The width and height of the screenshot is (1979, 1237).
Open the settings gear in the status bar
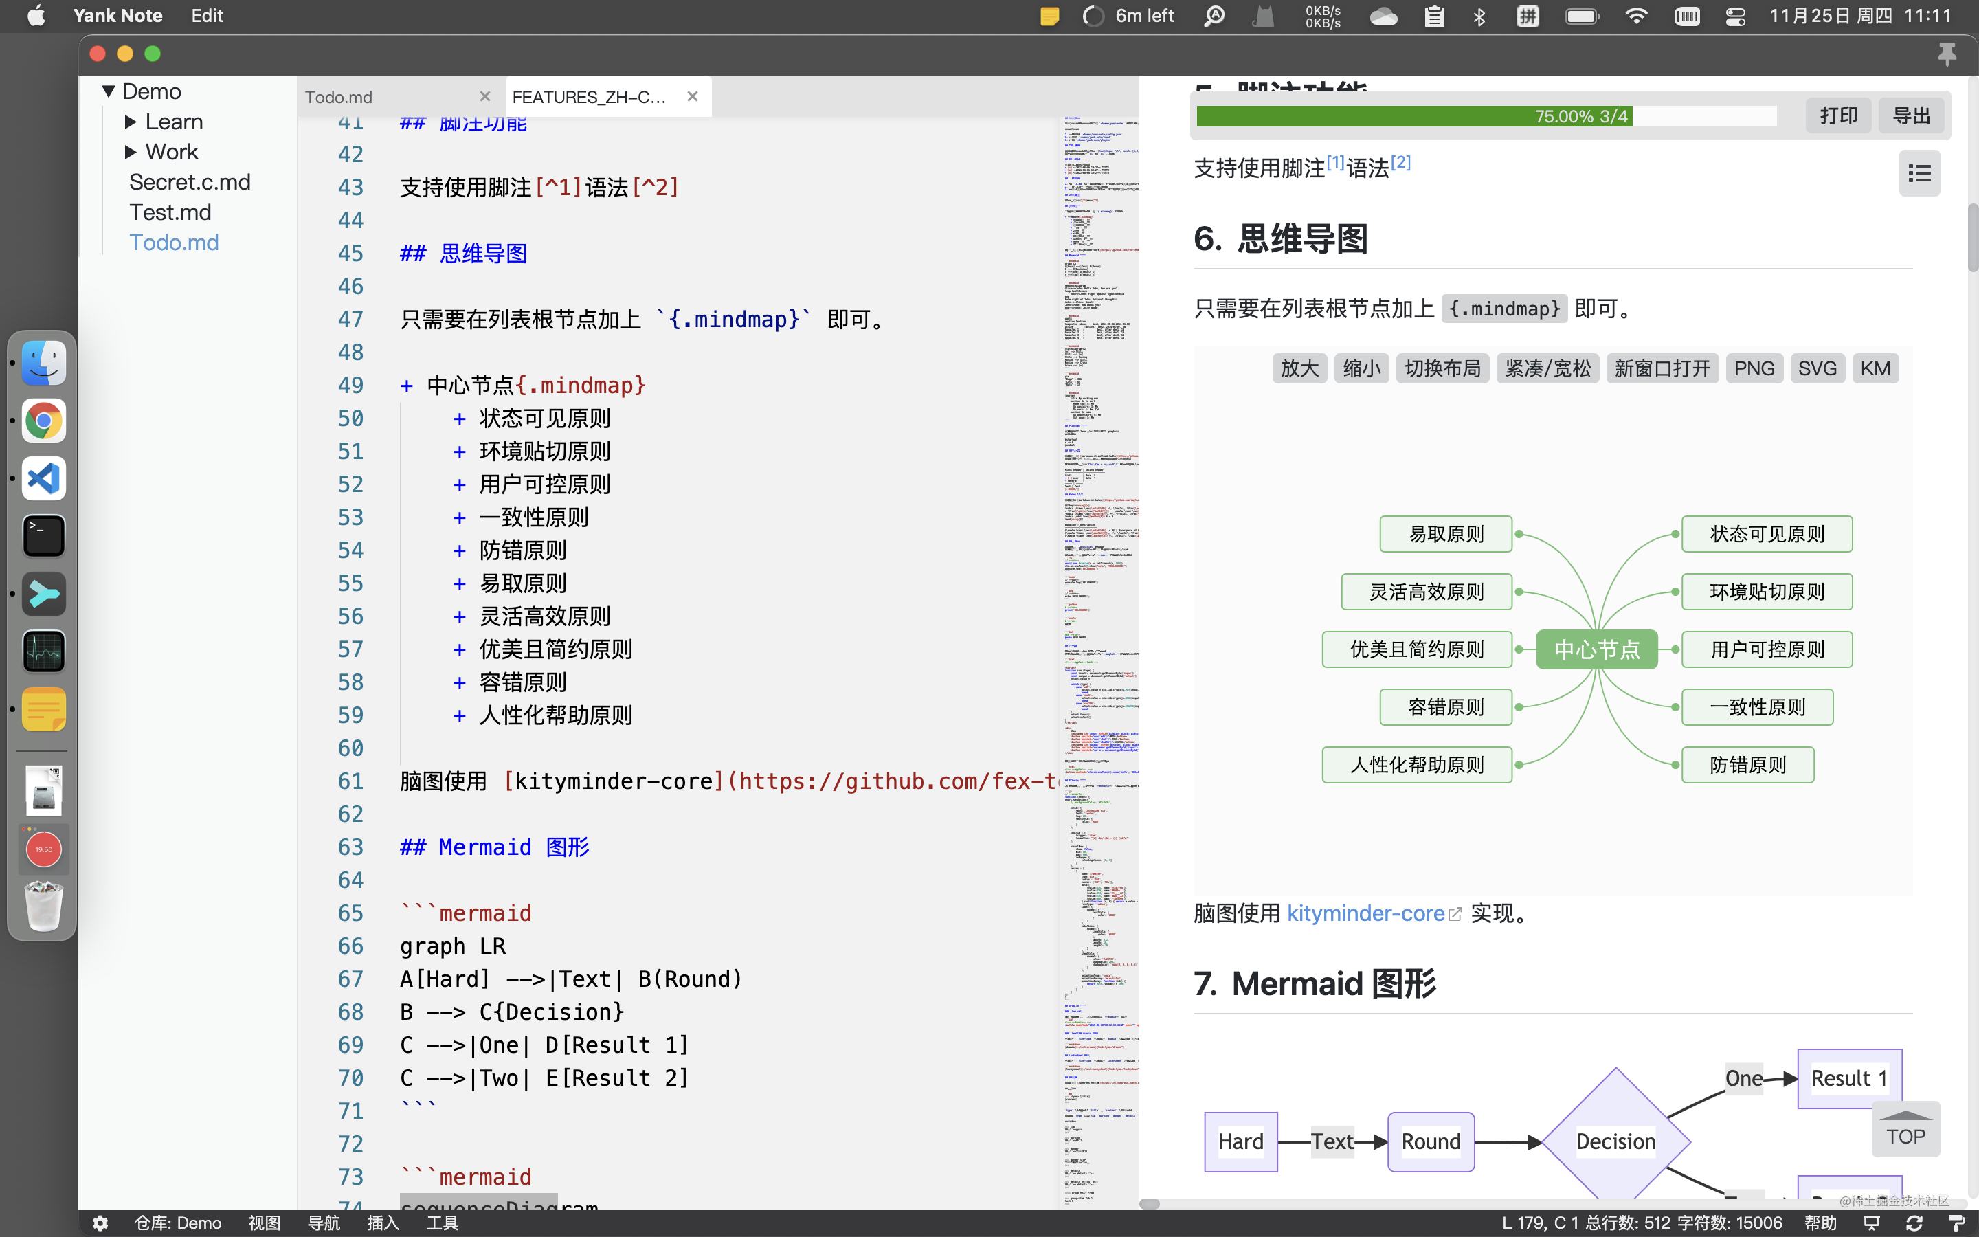click(100, 1223)
